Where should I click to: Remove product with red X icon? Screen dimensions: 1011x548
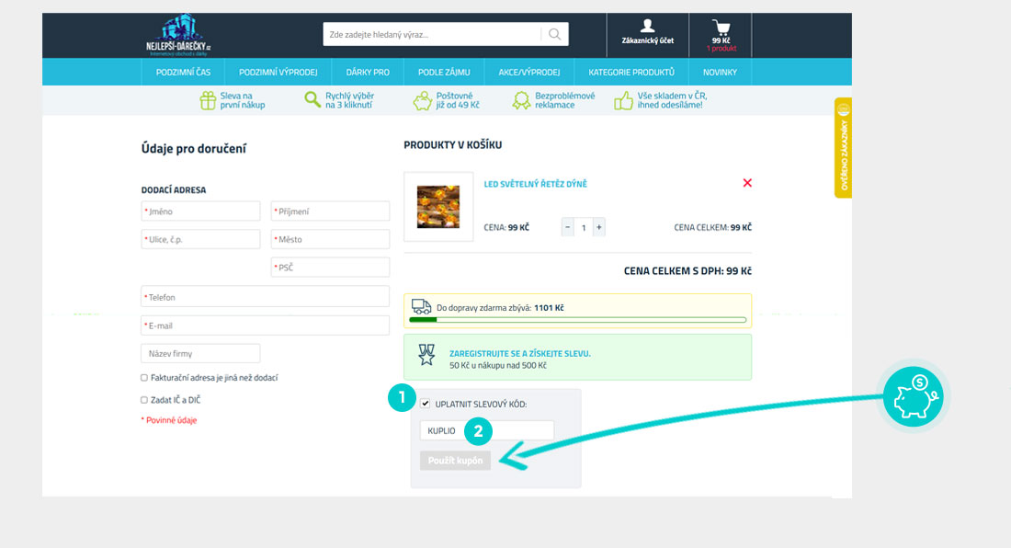tap(747, 183)
